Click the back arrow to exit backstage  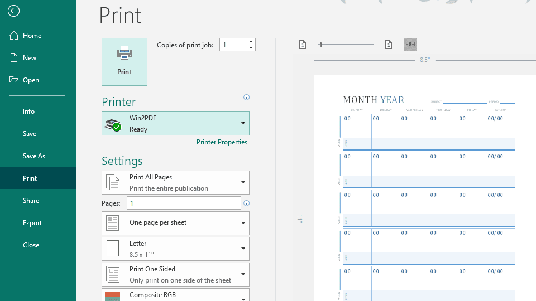point(14,11)
